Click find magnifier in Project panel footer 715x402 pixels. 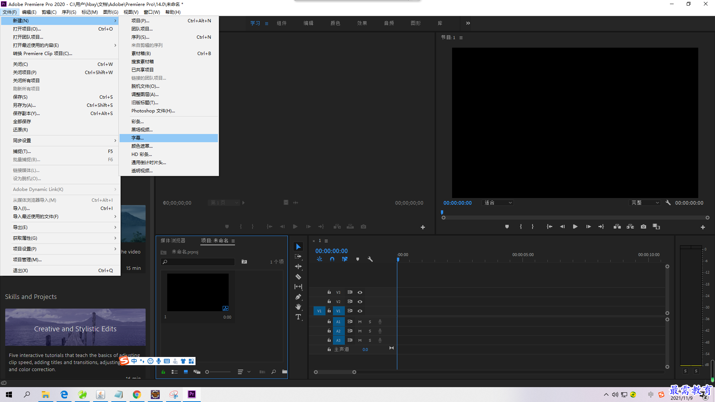[274, 372]
